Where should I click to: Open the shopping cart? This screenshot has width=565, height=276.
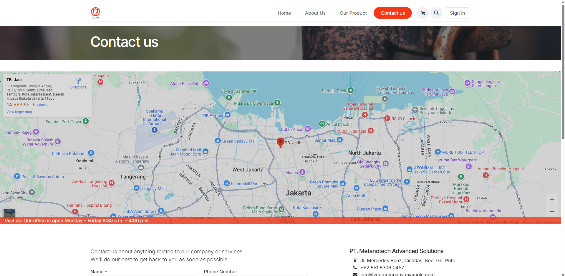coord(423,13)
